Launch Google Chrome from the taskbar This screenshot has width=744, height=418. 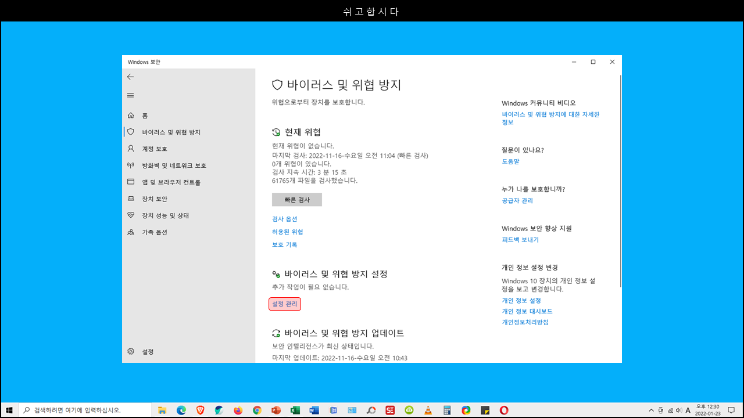(257, 410)
